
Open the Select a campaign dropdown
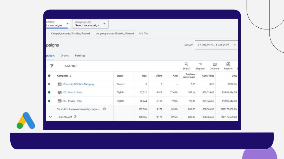click(90, 24)
